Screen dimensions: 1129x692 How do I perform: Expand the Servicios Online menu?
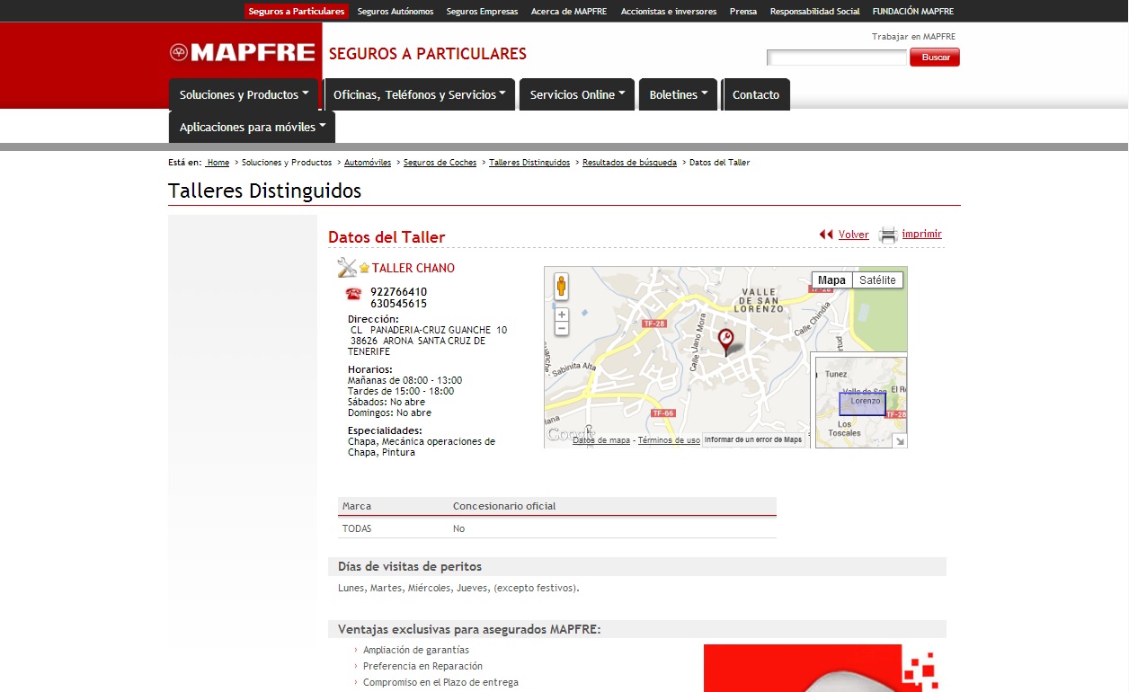pos(577,94)
